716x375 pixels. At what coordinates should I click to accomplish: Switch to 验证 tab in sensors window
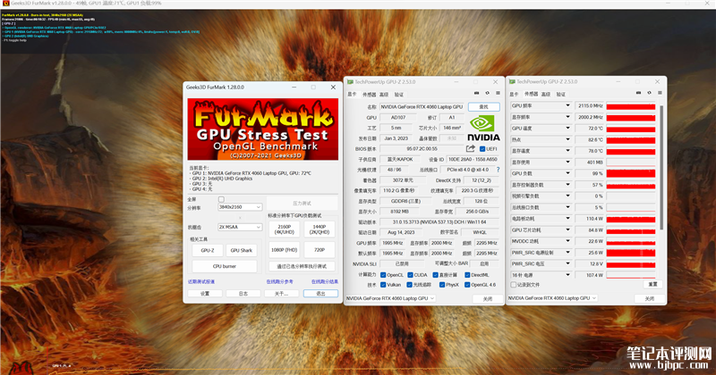561,95
